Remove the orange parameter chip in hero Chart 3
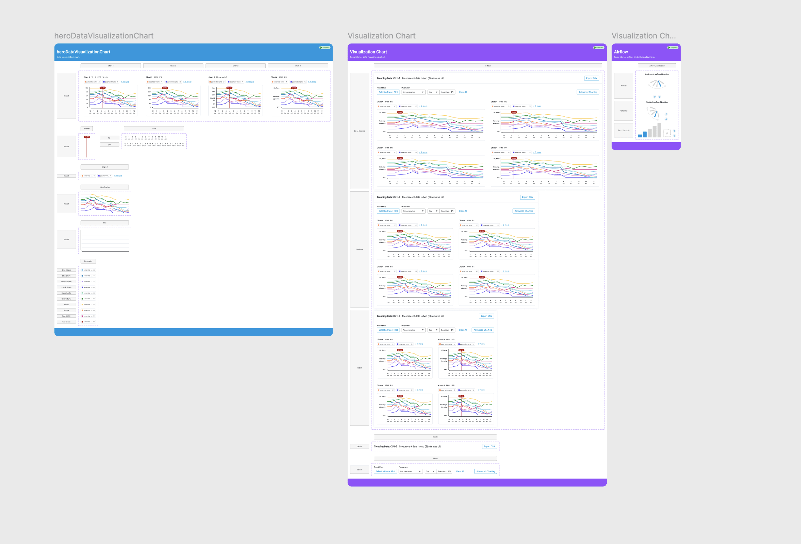The width and height of the screenshot is (801, 544). tap(224, 82)
